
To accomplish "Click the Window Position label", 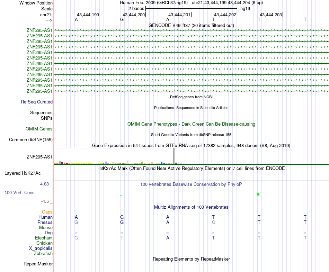I will (36, 3).
